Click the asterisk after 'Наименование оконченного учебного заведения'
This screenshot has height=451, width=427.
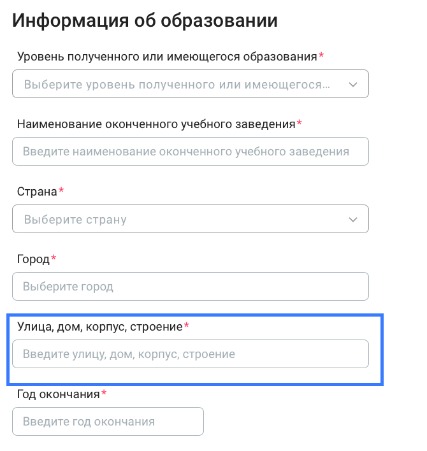click(300, 123)
